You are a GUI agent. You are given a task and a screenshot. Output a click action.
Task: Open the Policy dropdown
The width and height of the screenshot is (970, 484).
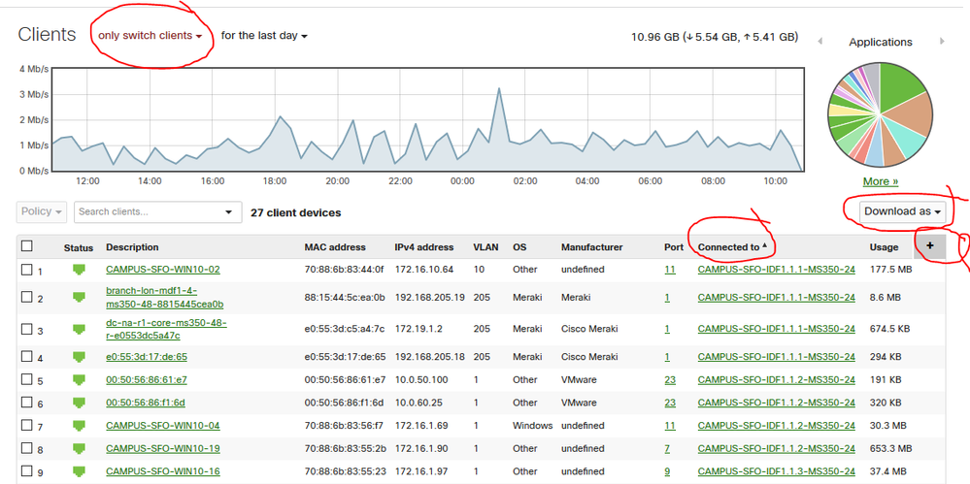[x=42, y=212]
